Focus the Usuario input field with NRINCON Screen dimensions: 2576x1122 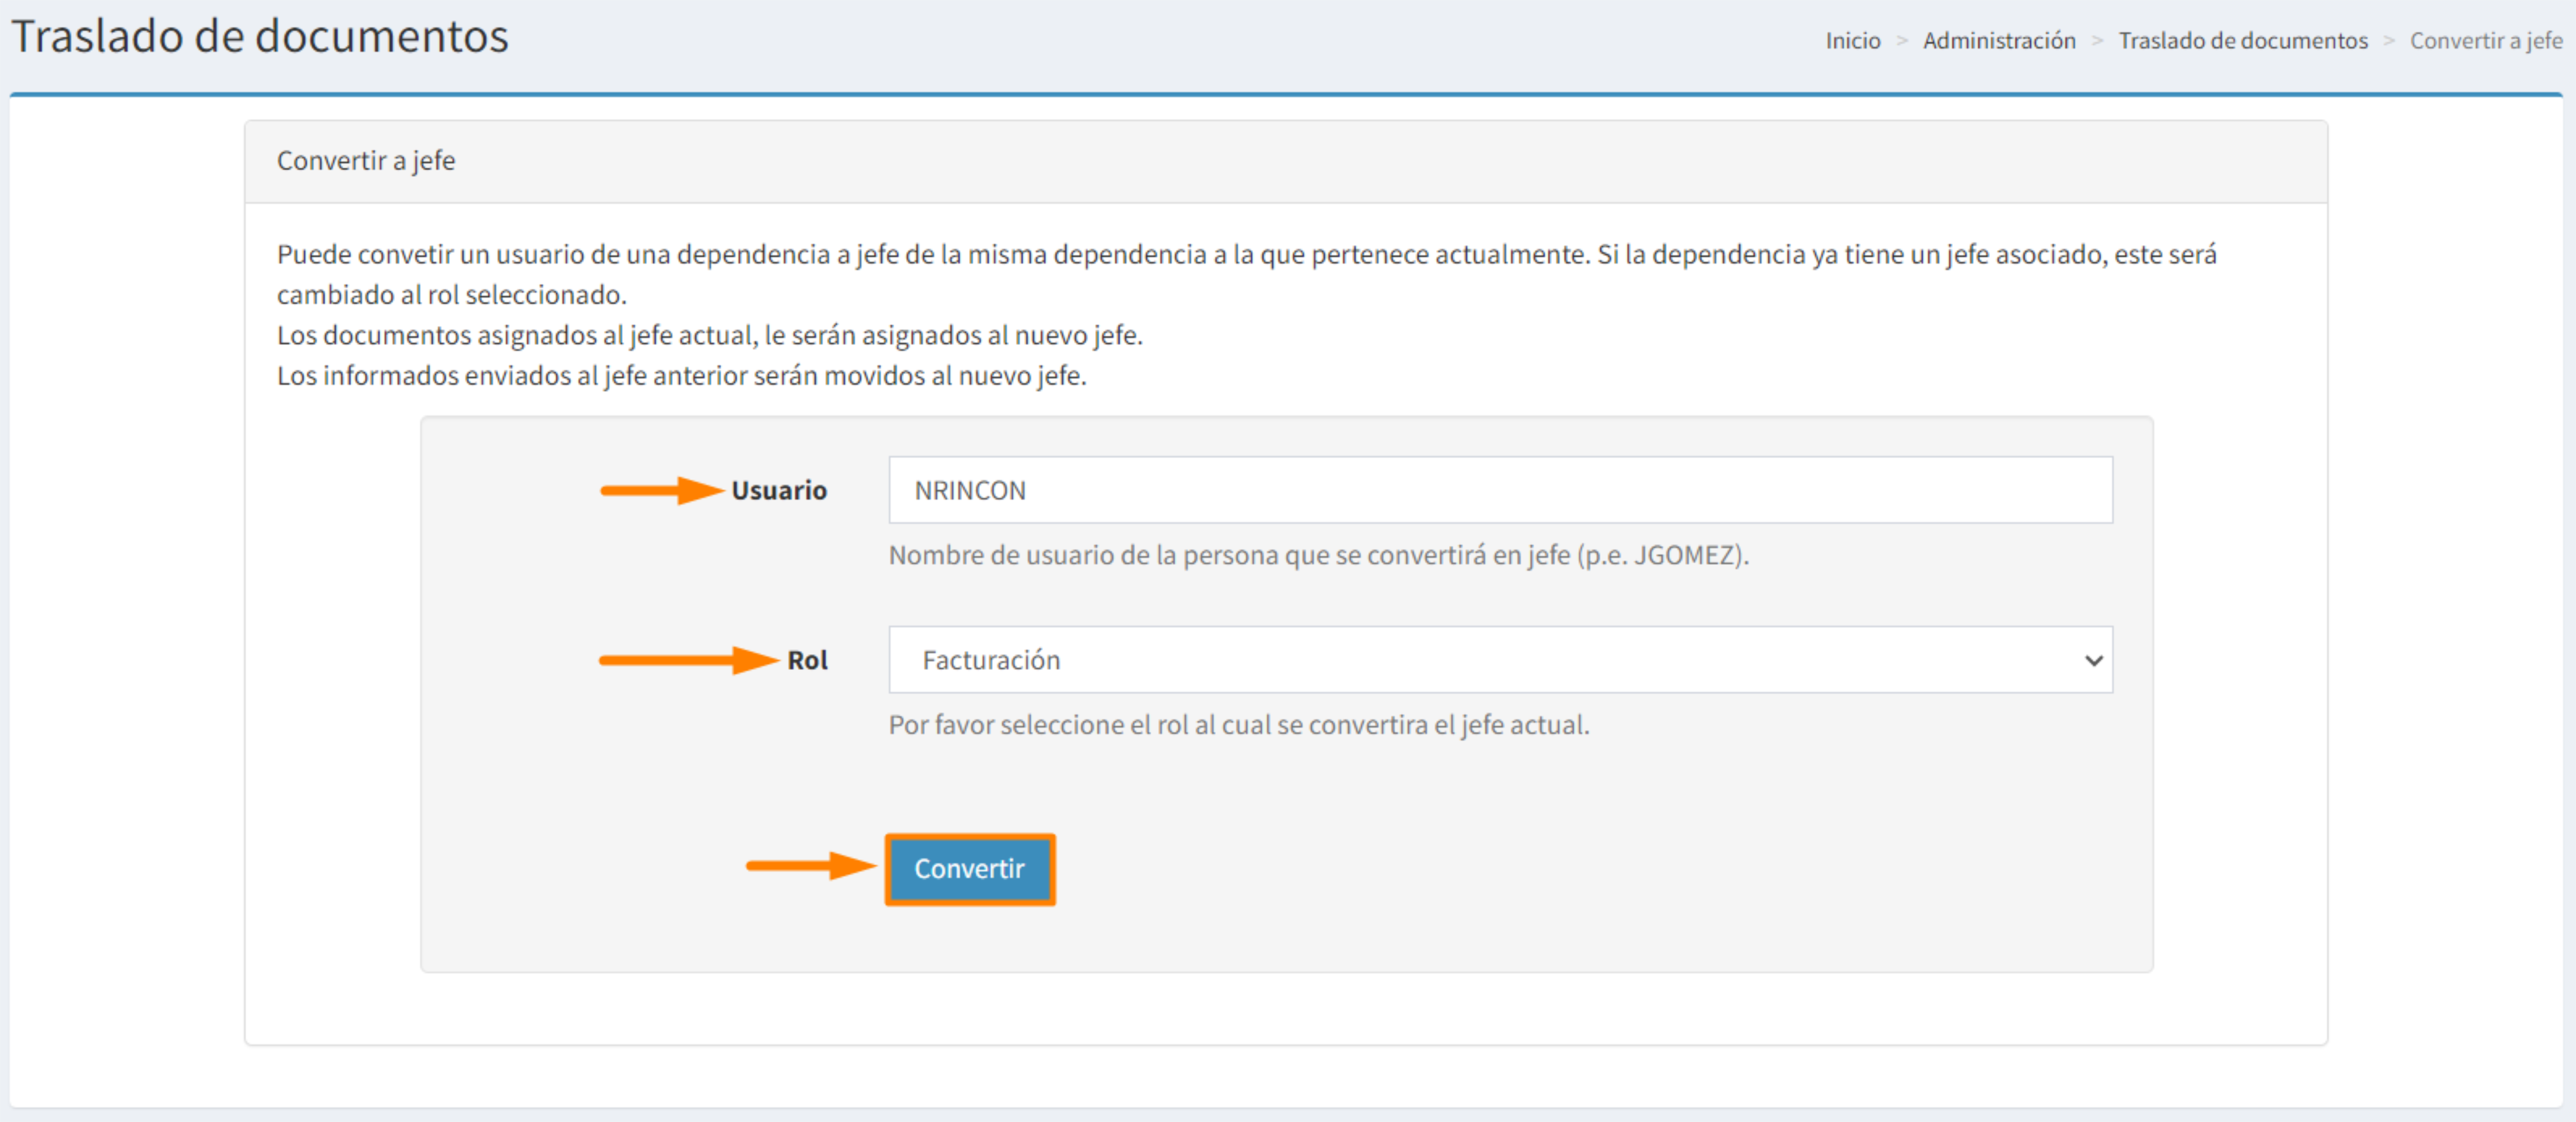point(1500,490)
